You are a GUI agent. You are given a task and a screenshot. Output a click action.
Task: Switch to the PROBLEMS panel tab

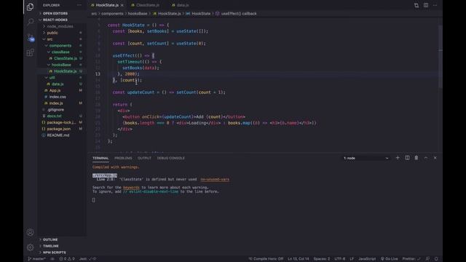pos(123,158)
